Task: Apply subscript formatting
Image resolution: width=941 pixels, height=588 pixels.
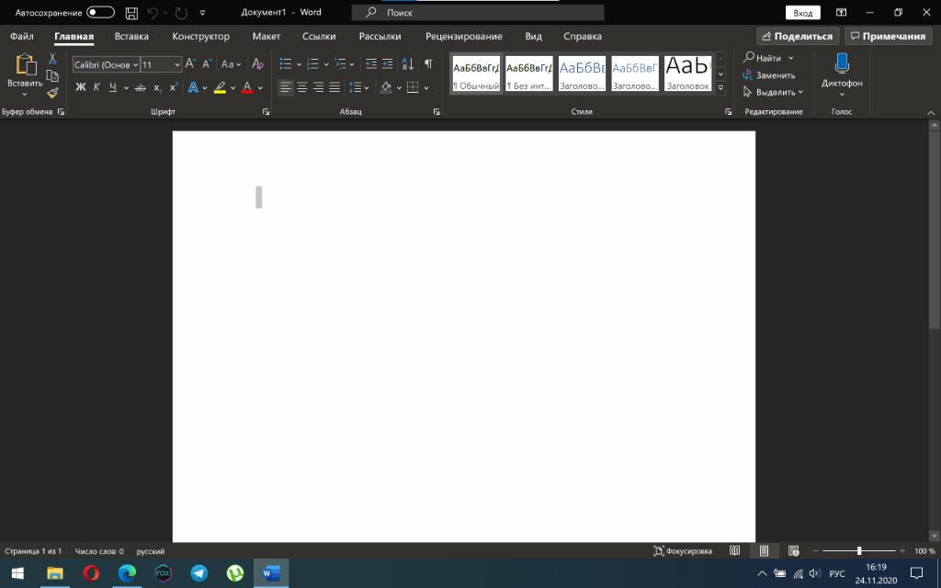Action: tap(157, 87)
